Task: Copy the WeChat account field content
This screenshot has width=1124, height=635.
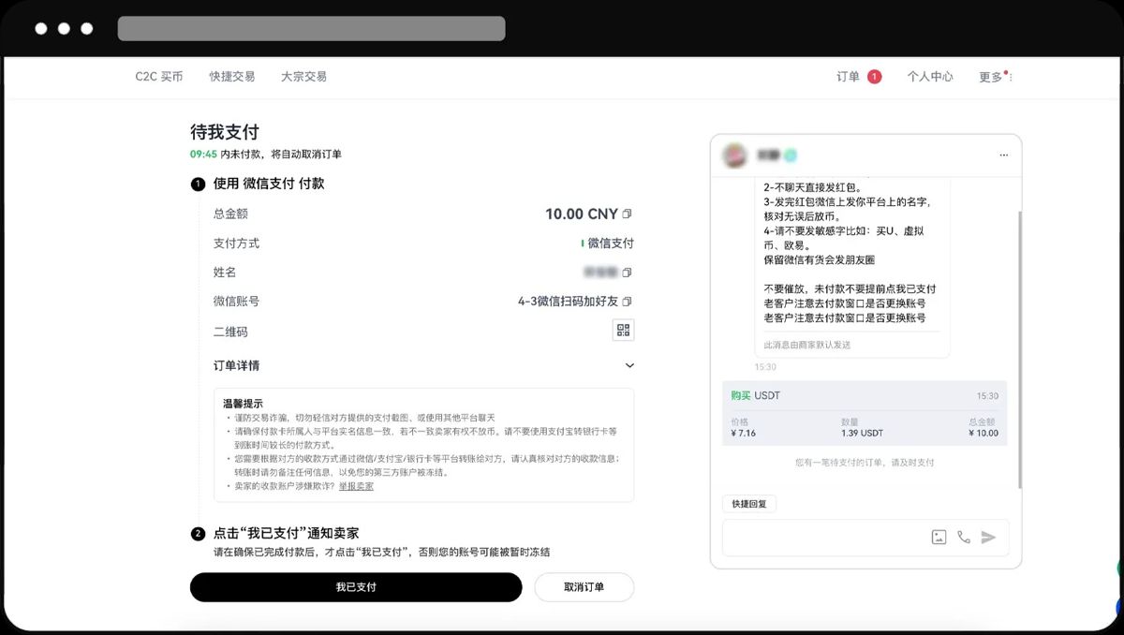Action: 626,302
